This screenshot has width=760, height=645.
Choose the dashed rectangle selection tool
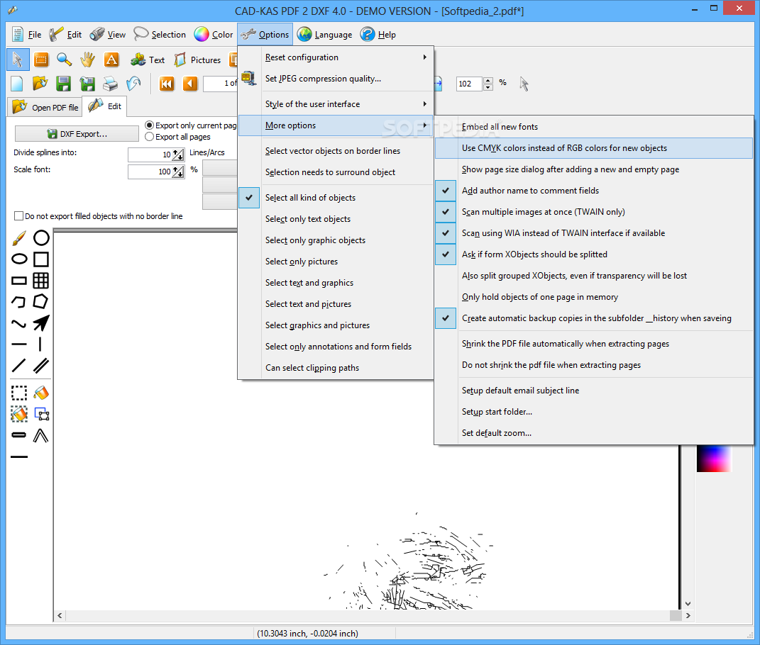[x=19, y=393]
